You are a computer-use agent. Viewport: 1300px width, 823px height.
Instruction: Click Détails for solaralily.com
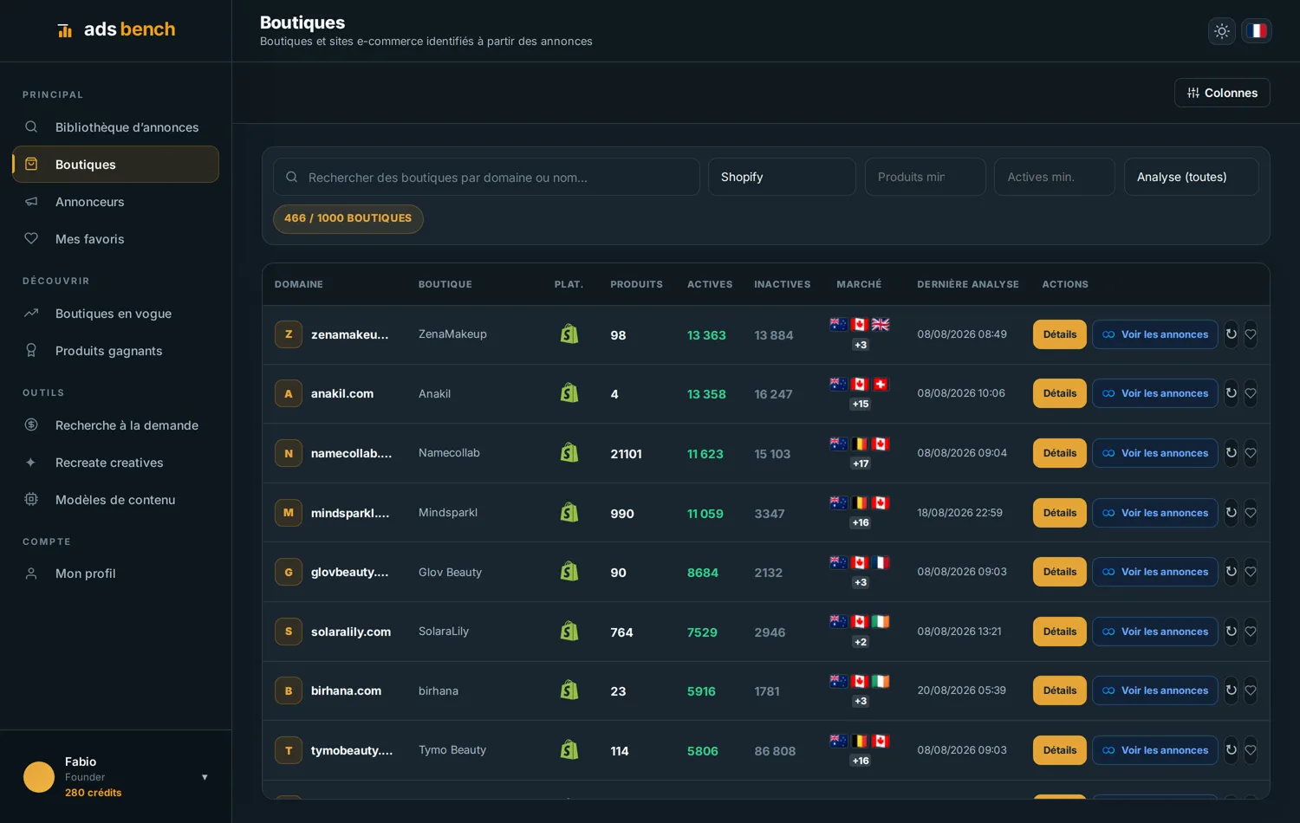tap(1059, 632)
